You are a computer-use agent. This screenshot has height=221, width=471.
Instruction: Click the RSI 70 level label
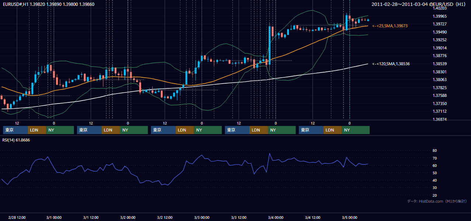click(x=435, y=158)
